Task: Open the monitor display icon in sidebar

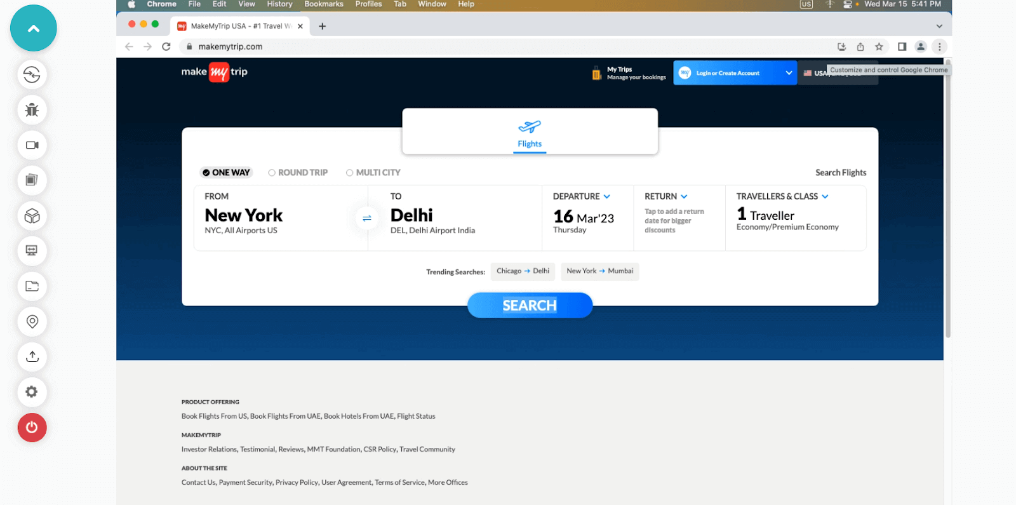Action: coord(32,251)
